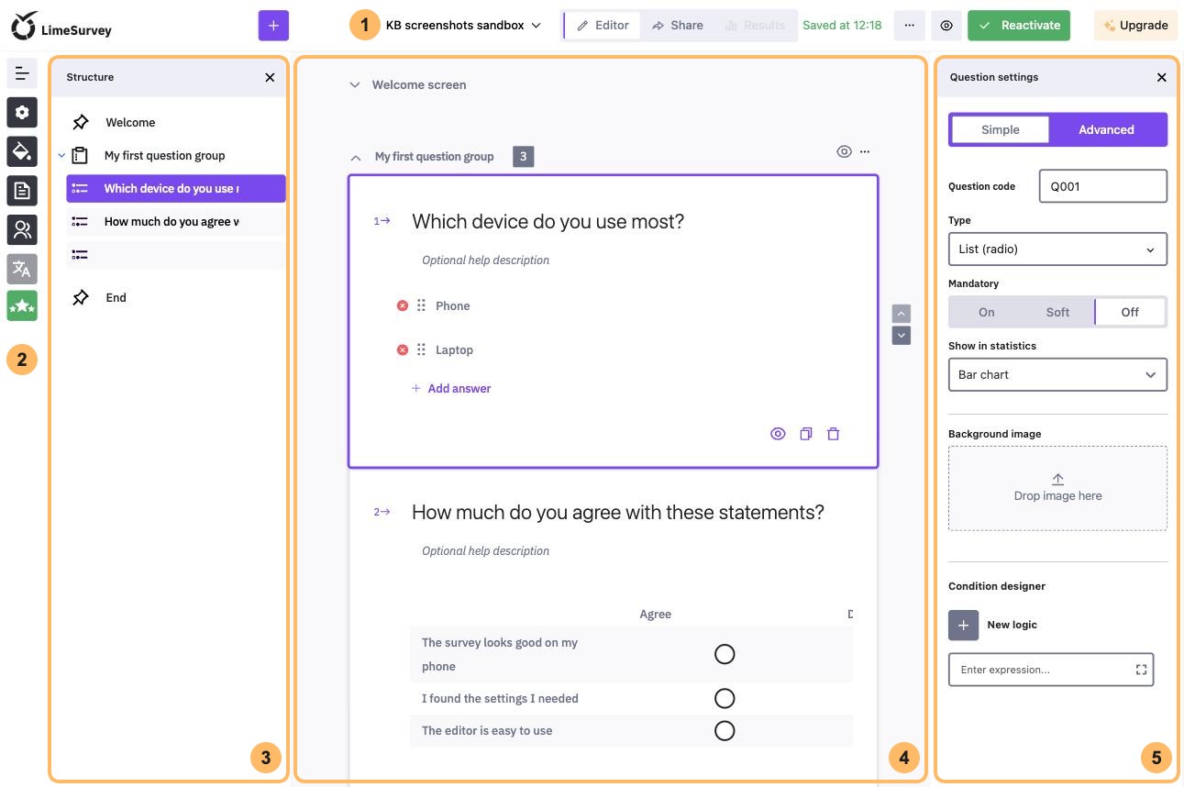Open the Type List (radio) dropdown
The height and width of the screenshot is (787, 1184).
[1057, 249]
